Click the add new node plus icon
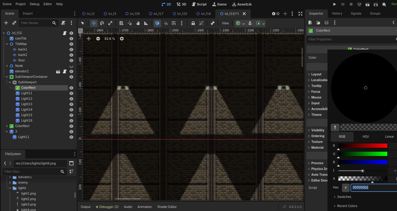Screen dimensions: 397x211 tap(6, 23)
